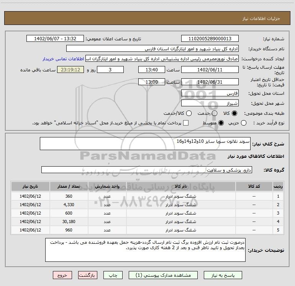
Task: Click item name in row 3
Action: (x=181, y=213)
